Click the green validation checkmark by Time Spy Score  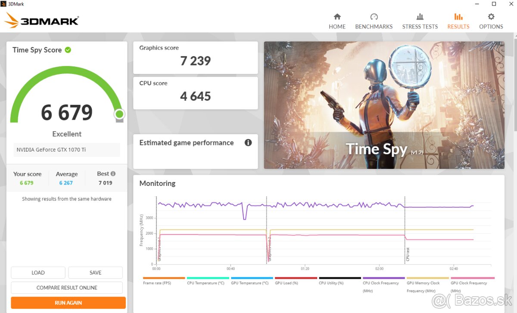point(68,50)
